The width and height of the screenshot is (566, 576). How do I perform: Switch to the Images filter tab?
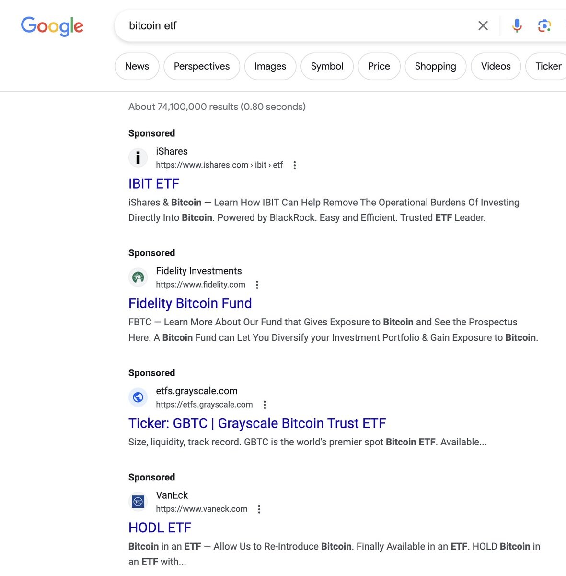270,66
